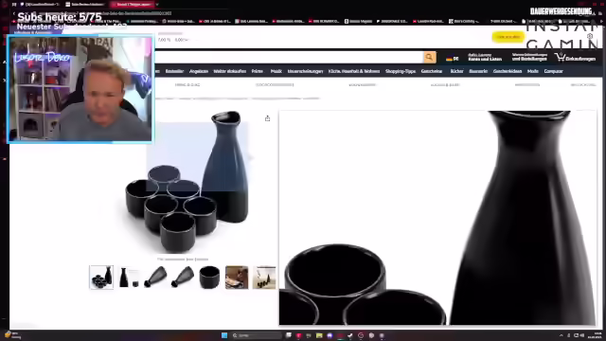Open the Angebote navigation item
The width and height of the screenshot is (606, 341).
(x=199, y=71)
